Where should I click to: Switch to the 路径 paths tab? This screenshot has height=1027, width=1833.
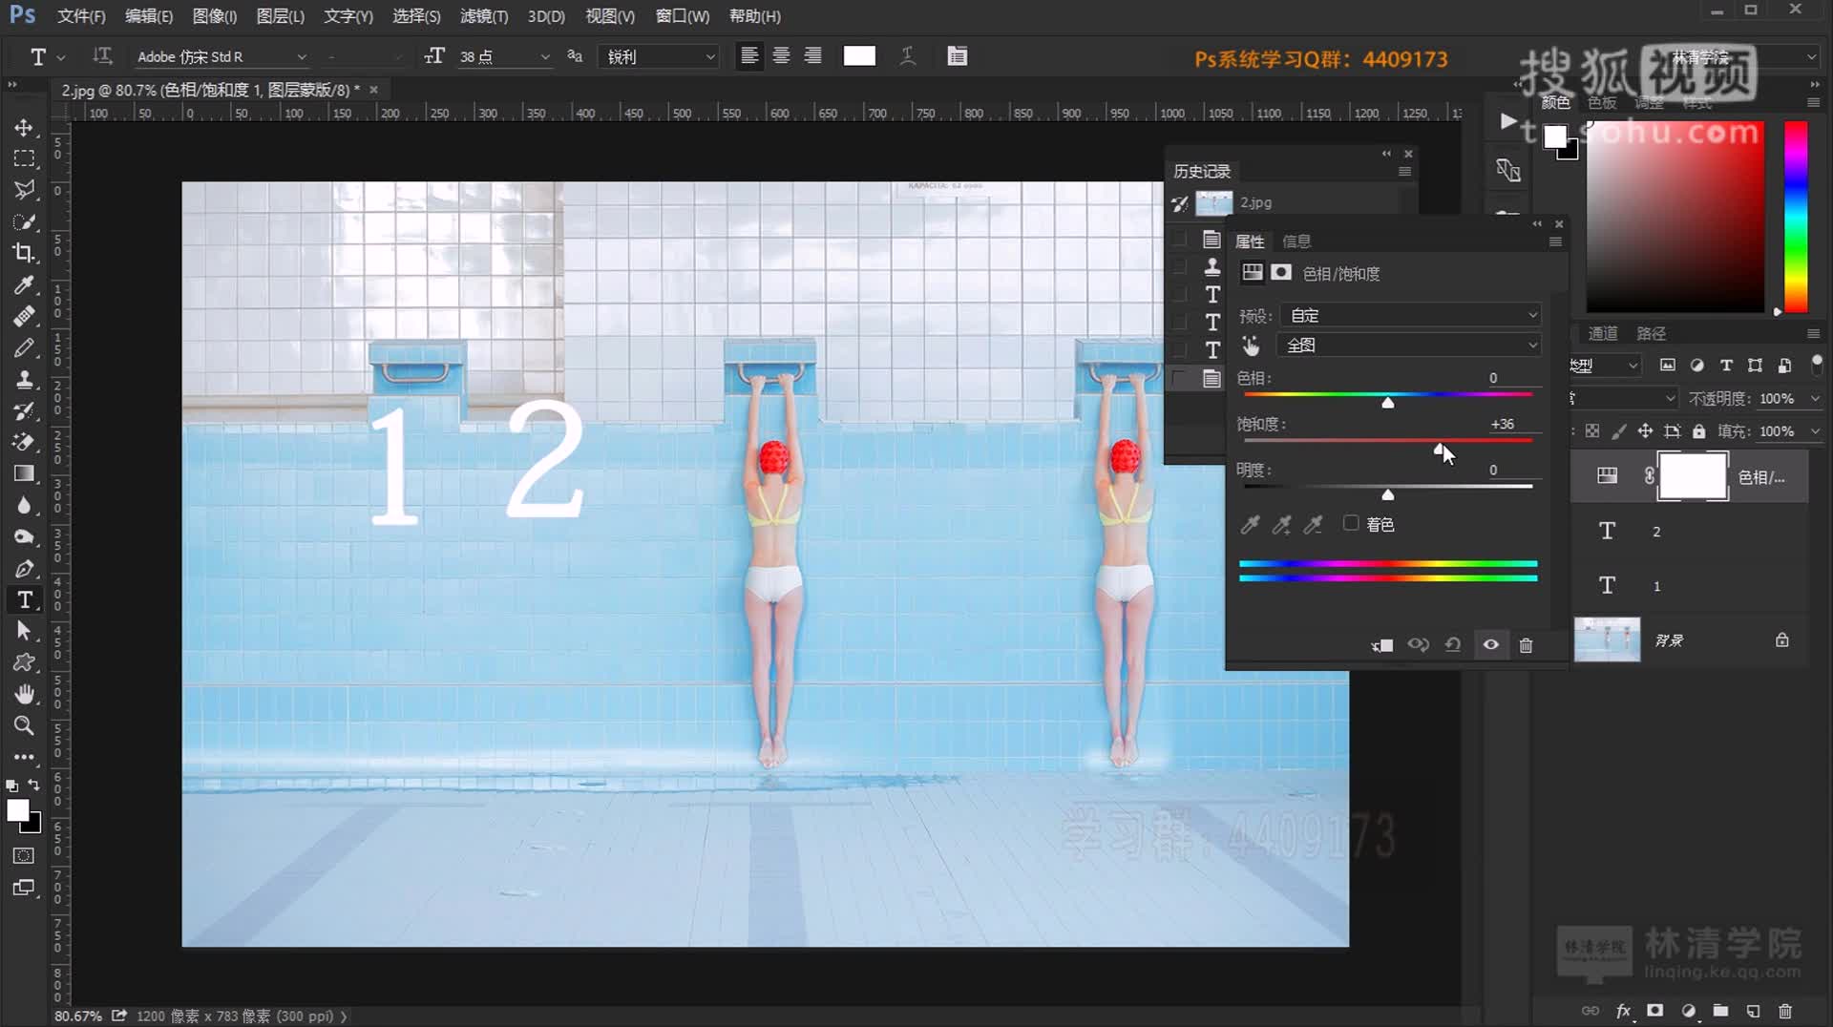[1651, 333]
